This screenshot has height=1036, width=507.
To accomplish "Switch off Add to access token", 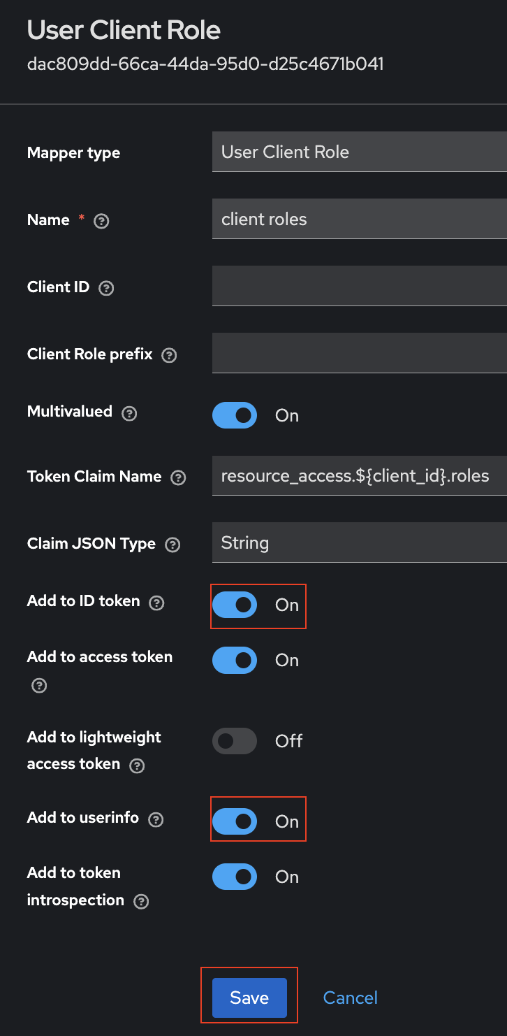I will pyautogui.click(x=235, y=660).
